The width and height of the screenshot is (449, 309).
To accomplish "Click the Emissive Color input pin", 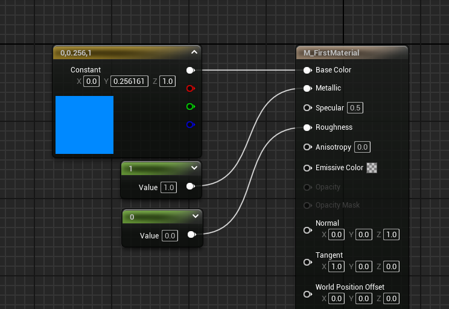I will 308,168.
